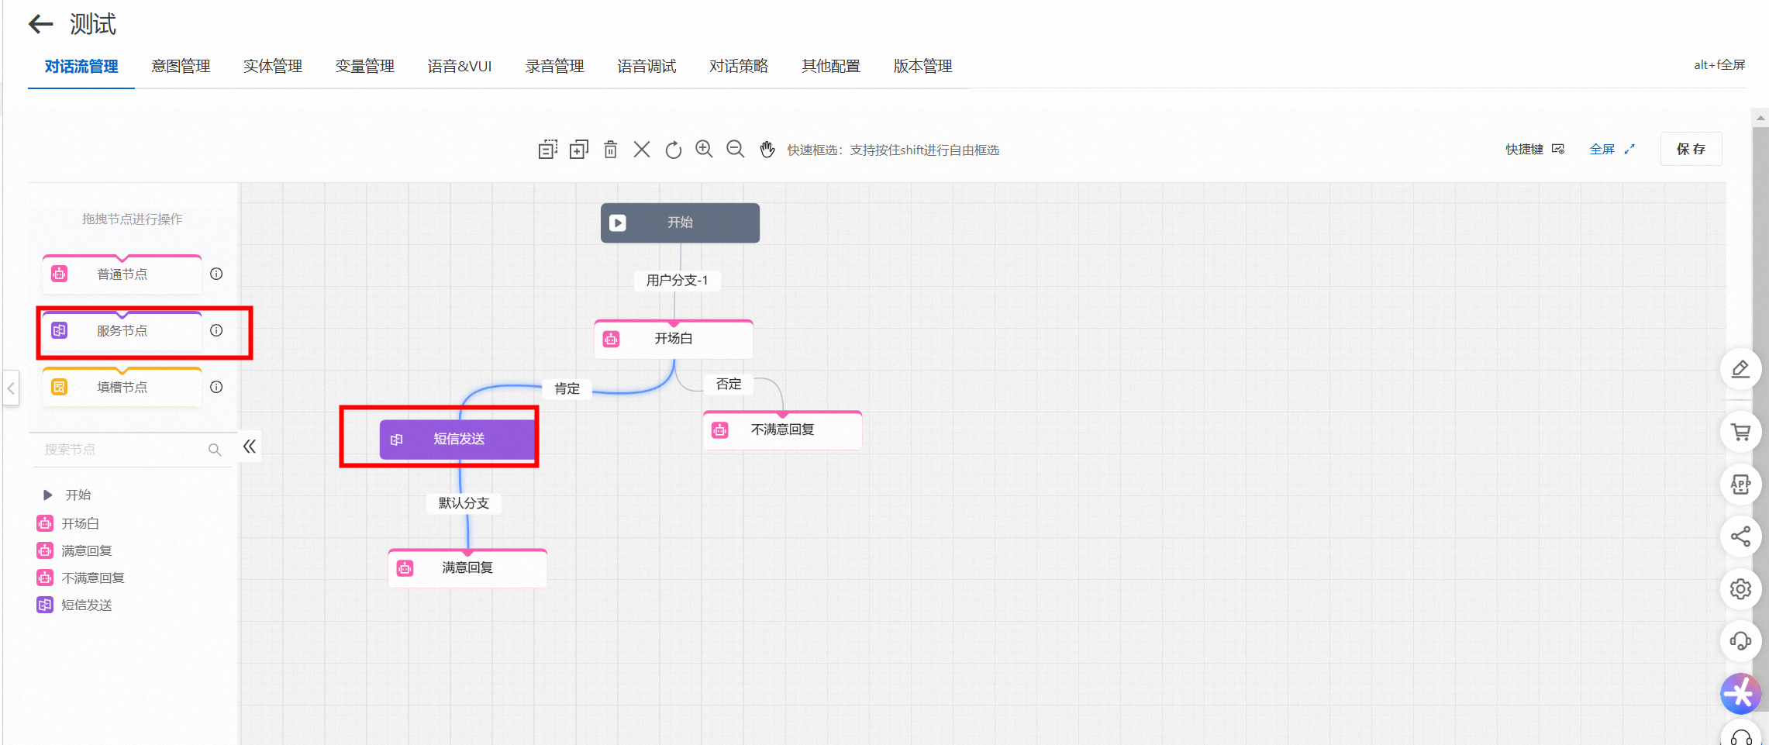Zoom in with the magnifier plus
The image size is (1769, 745).
pos(704,149)
